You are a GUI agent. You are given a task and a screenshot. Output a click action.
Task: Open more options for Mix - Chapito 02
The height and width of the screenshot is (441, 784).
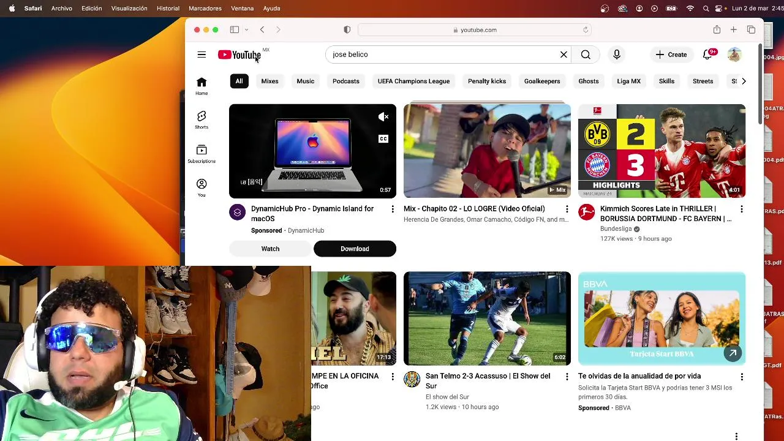567,209
